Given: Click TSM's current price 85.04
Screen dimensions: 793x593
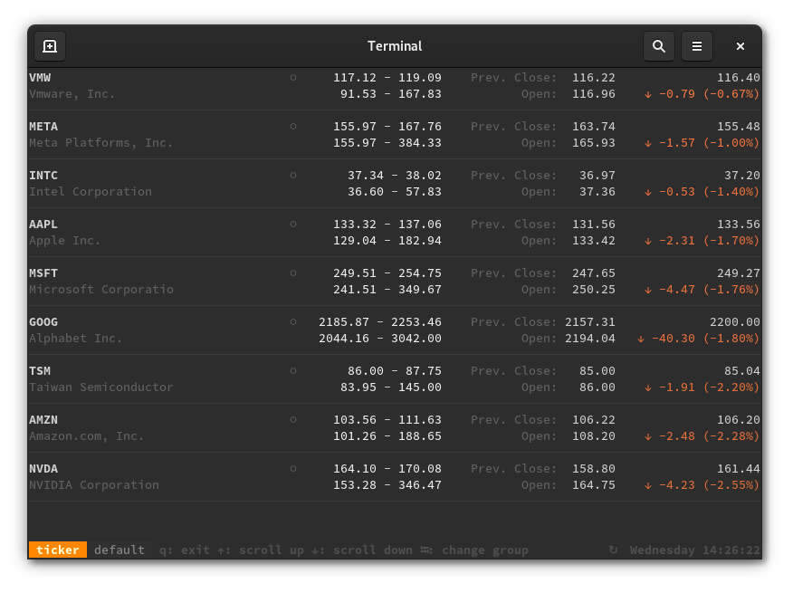Looking at the screenshot, I should tap(742, 370).
